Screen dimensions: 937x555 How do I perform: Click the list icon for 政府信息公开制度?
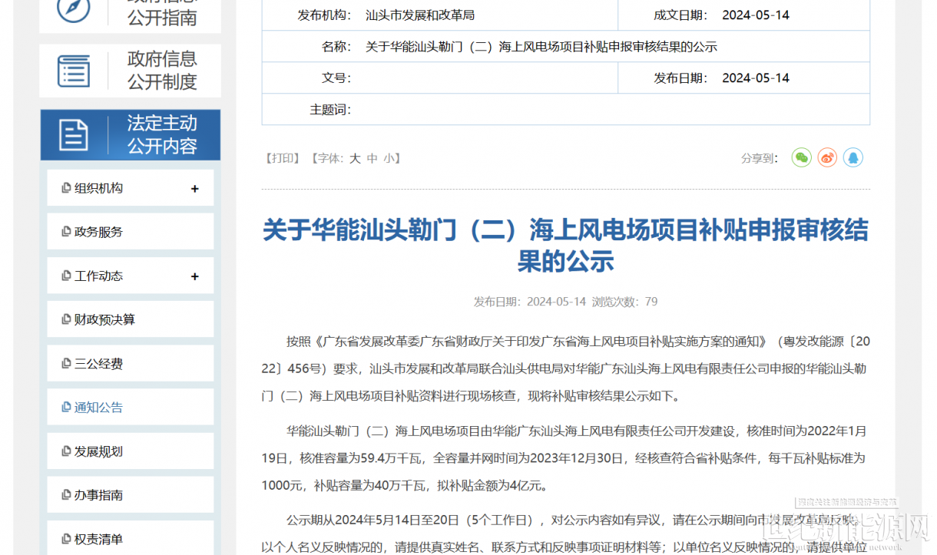pos(74,71)
